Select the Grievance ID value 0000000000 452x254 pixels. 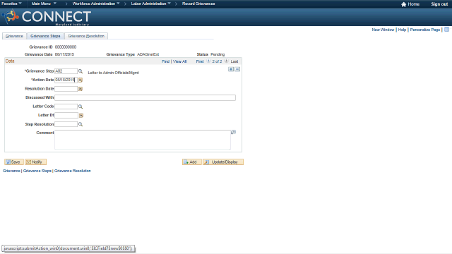point(66,47)
